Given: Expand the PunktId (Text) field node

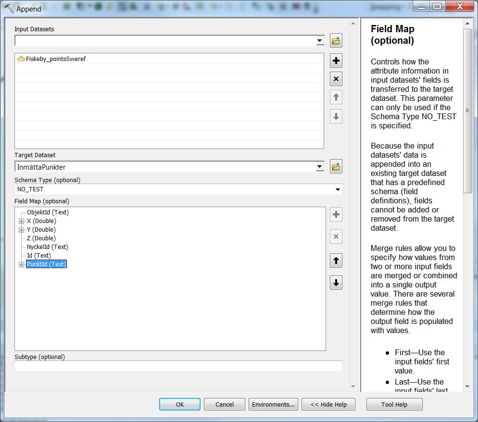Looking at the screenshot, I should pyautogui.click(x=21, y=264).
